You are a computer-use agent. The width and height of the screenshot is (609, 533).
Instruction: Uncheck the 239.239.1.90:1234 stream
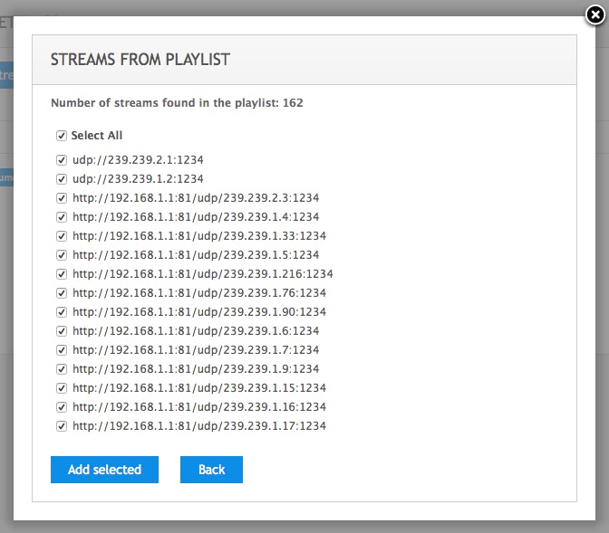tap(62, 312)
